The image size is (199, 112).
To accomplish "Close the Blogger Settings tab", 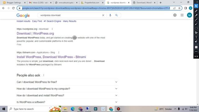I will 25,3.
